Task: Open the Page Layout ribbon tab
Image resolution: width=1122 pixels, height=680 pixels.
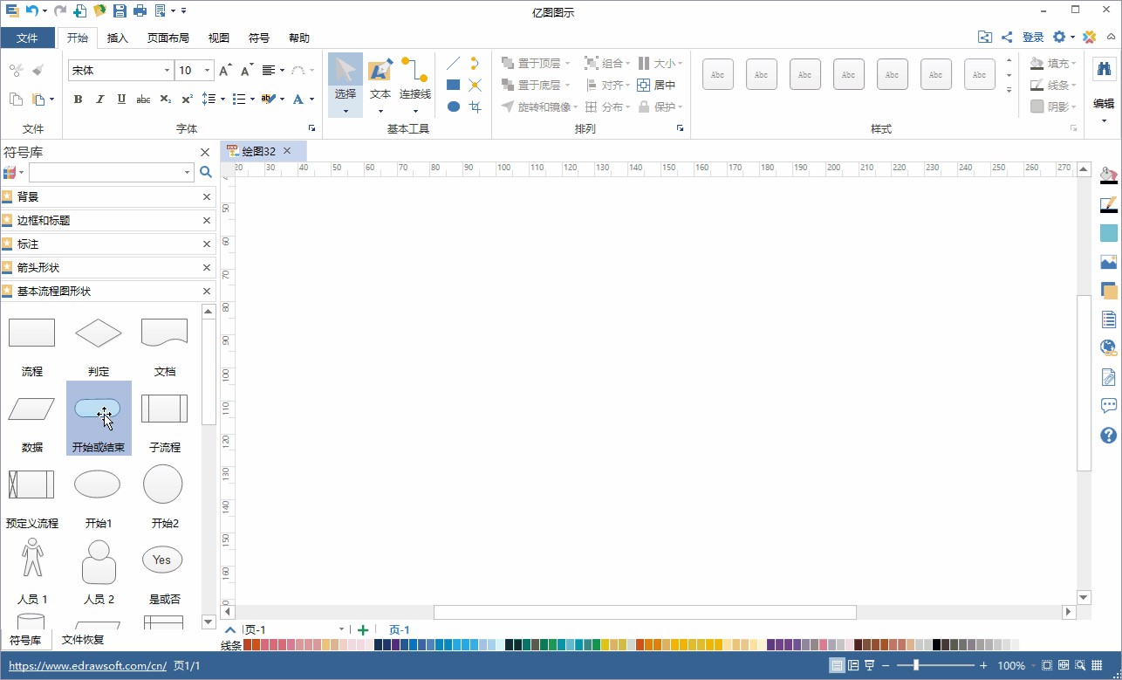Action: click(168, 38)
